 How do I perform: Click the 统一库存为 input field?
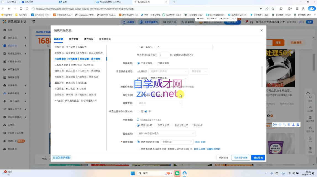coord(184,47)
